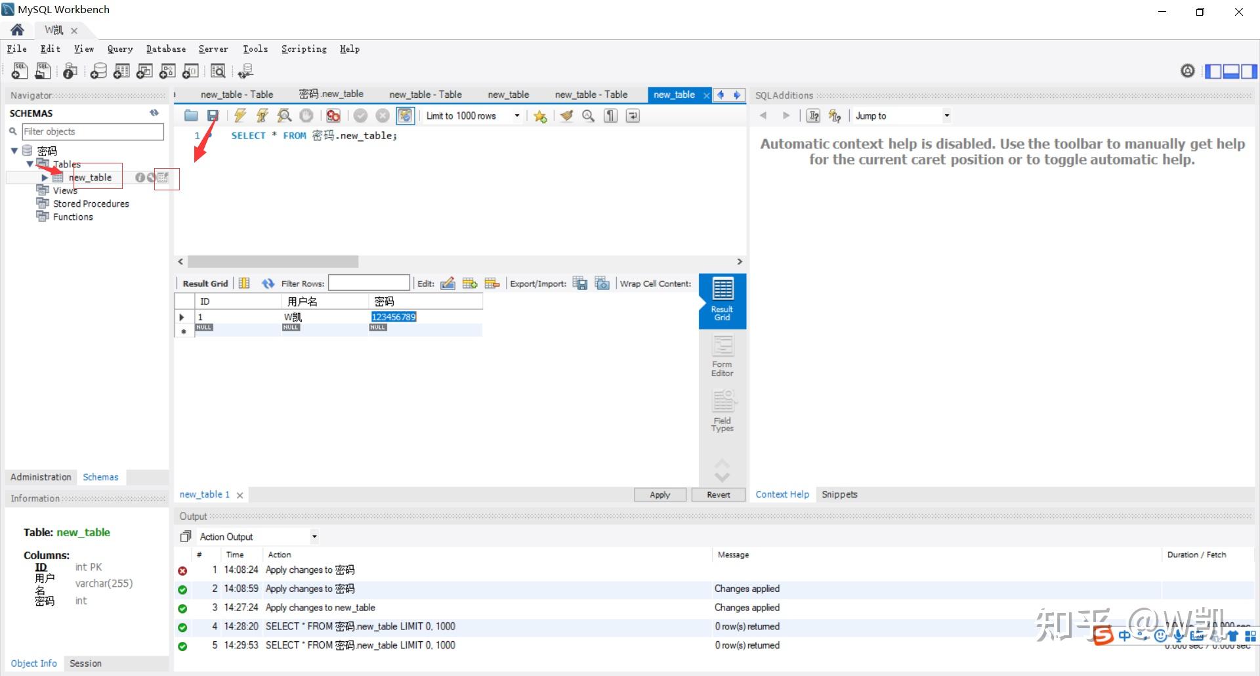1260x676 pixels.
Task: Toggle the bottom output panel visibility
Action: 1231,71
